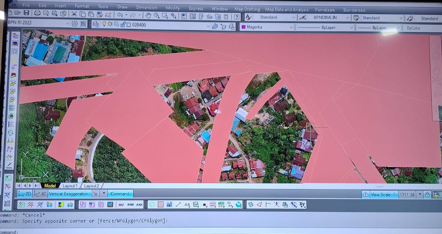Expand the 020400 layer dropdown list
Image resolution: width=442 pixels, height=234 pixels.
(x=208, y=26)
